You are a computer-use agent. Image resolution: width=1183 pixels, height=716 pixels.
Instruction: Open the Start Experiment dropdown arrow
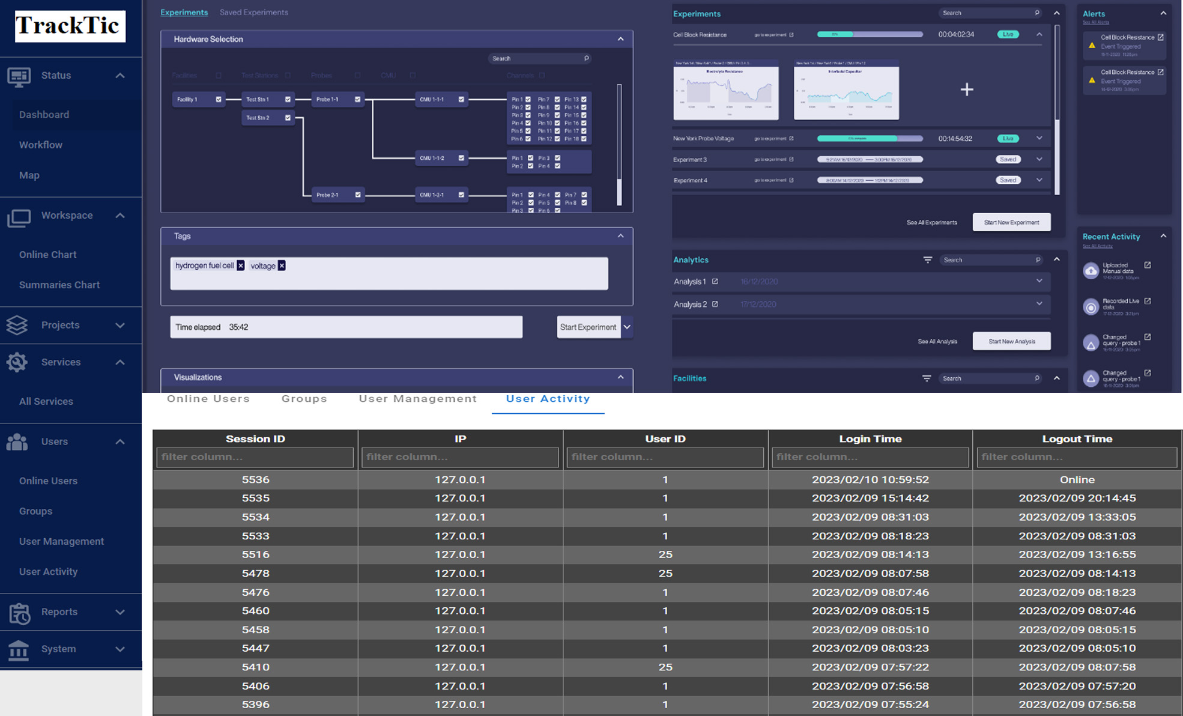[x=627, y=327]
